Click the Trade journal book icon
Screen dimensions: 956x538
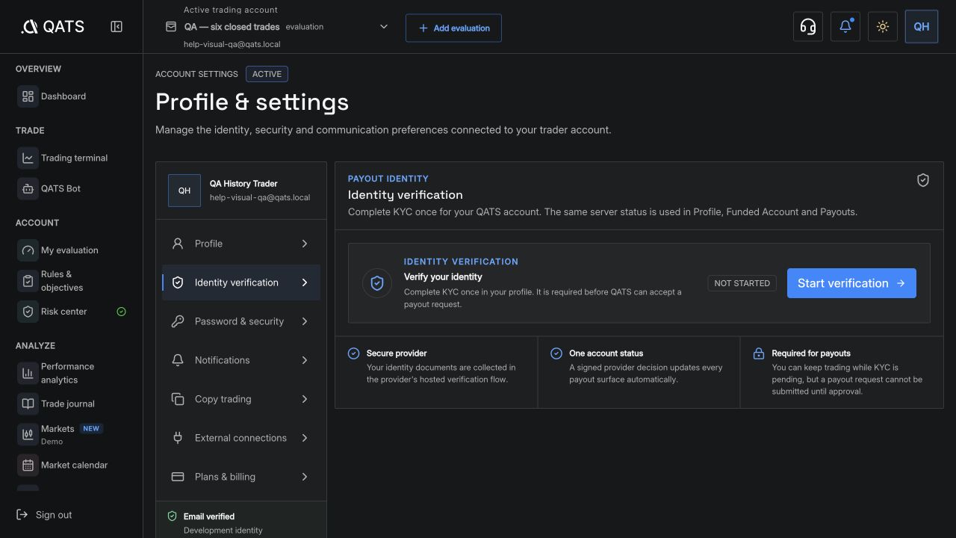(28, 403)
